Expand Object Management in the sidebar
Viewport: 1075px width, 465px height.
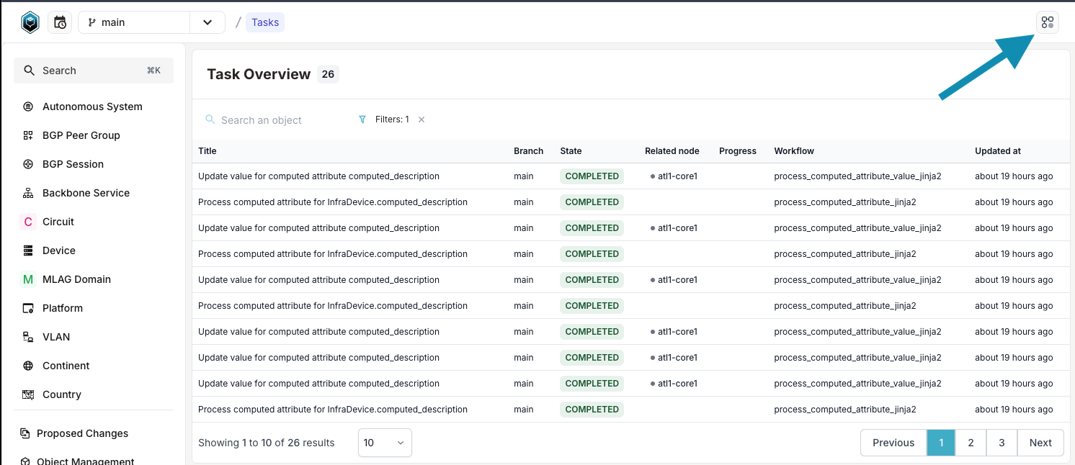pyautogui.click(x=85, y=461)
